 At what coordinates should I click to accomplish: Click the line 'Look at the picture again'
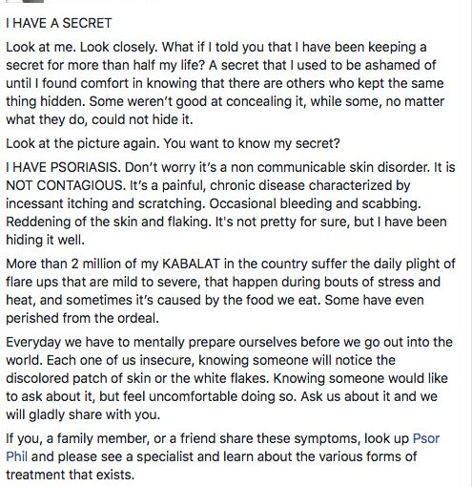tap(173, 143)
